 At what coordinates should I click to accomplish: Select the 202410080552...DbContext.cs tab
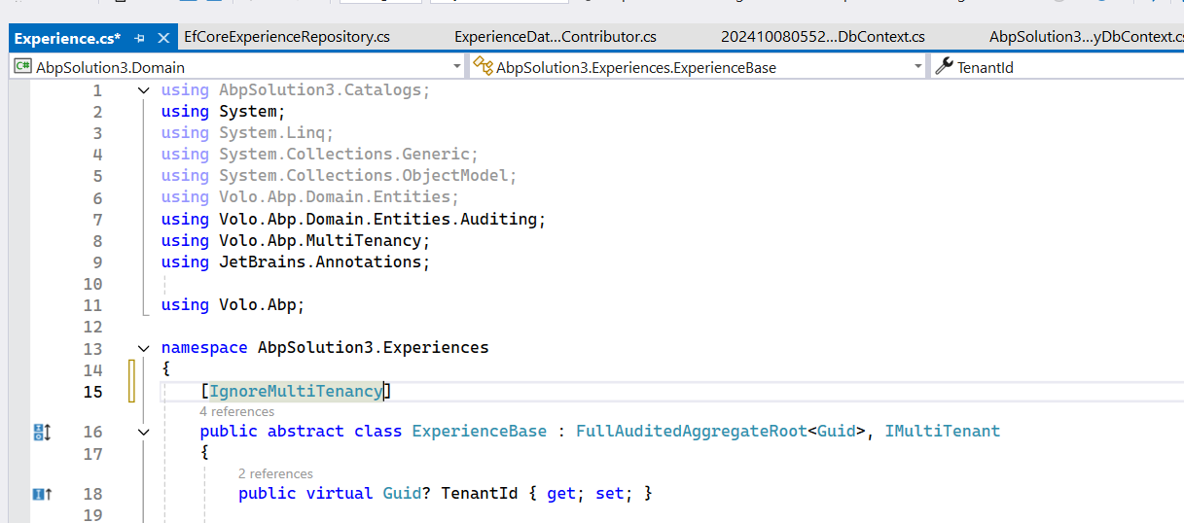[822, 37]
